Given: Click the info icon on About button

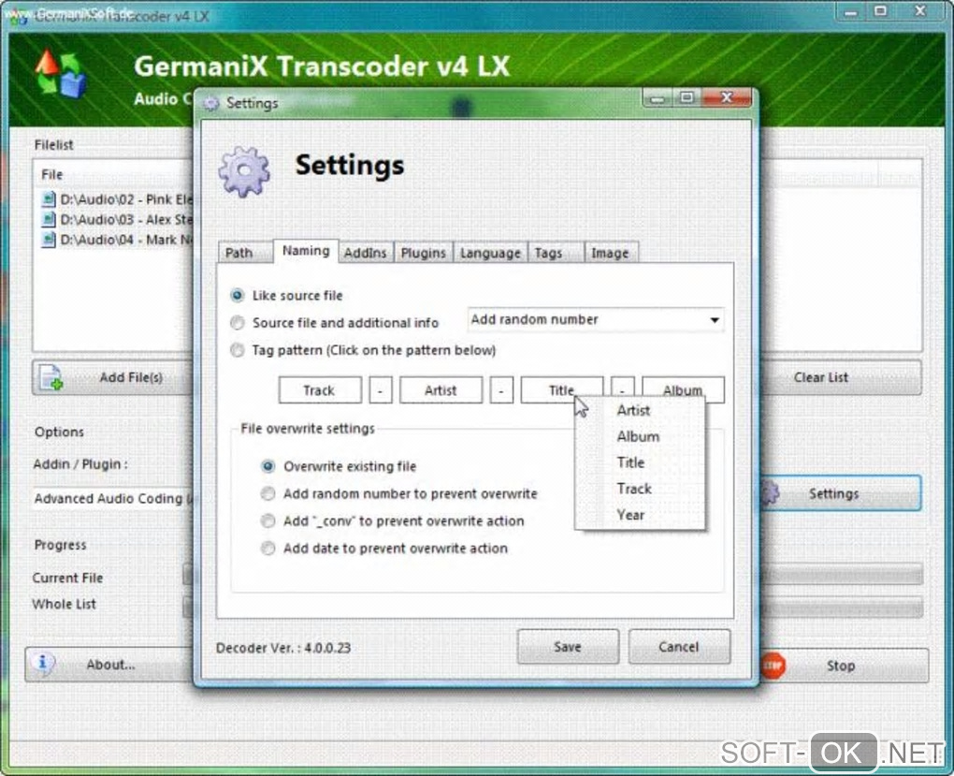Looking at the screenshot, I should pyautogui.click(x=43, y=662).
